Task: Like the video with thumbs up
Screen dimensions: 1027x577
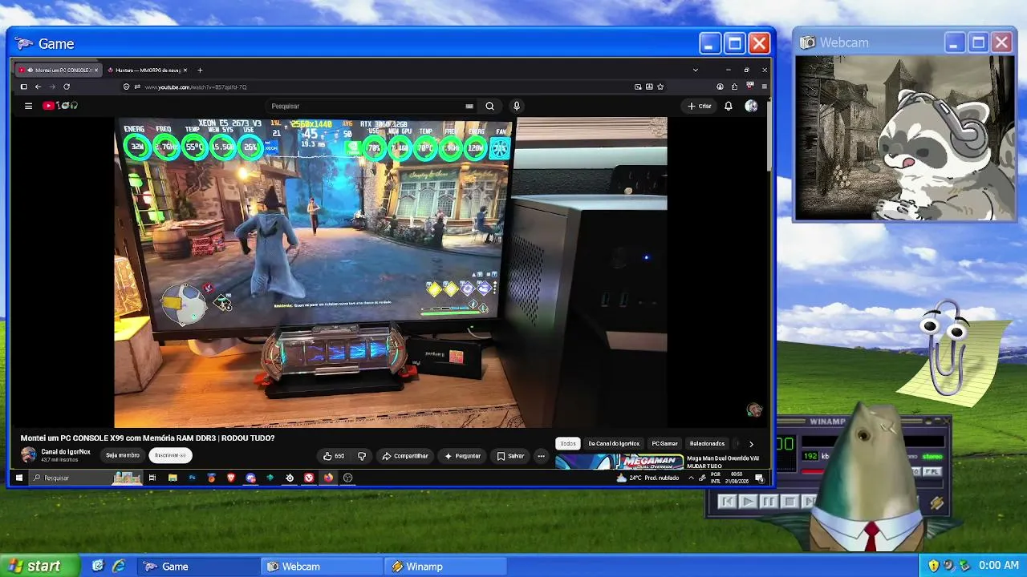Action: pos(334,456)
